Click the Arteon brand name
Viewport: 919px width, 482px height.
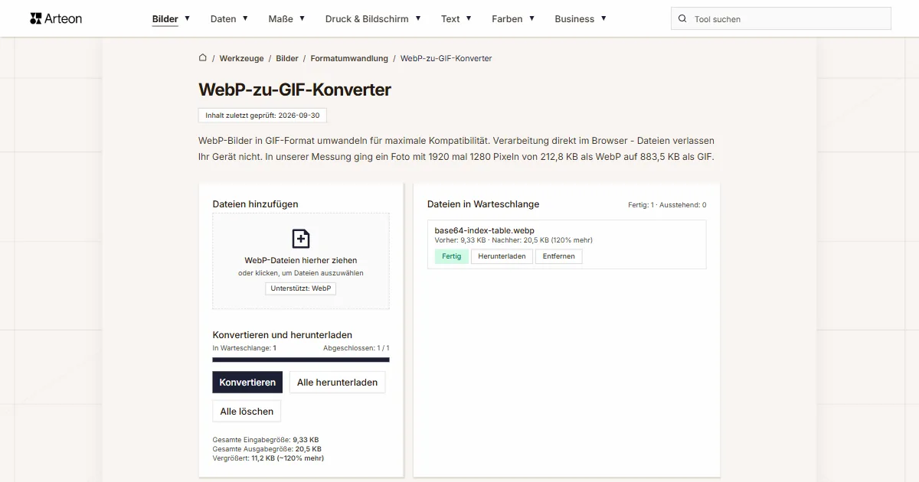(x=64, y=18)
